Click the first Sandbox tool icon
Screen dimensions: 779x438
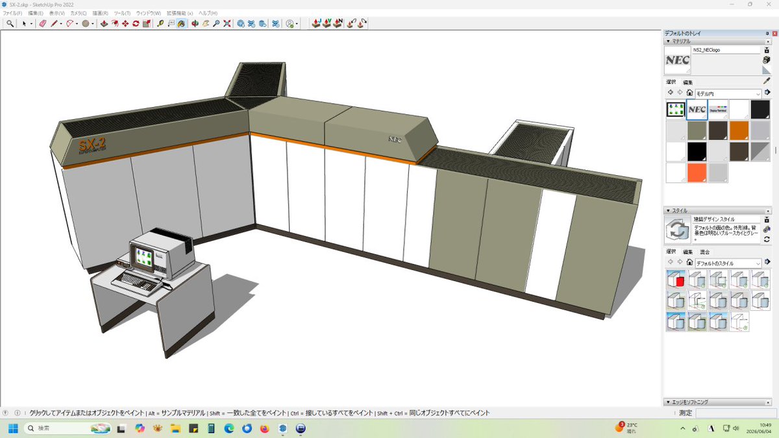click(x=317, y=23)
